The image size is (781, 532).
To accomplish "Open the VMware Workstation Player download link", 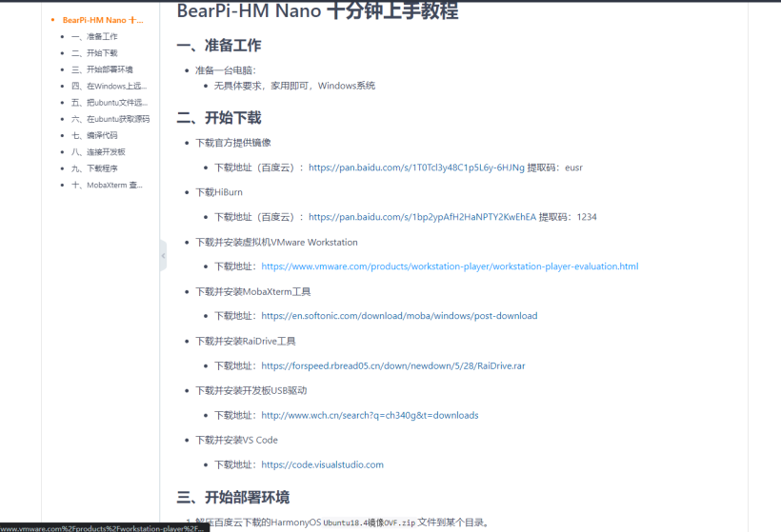I will [x=450, y=266].
